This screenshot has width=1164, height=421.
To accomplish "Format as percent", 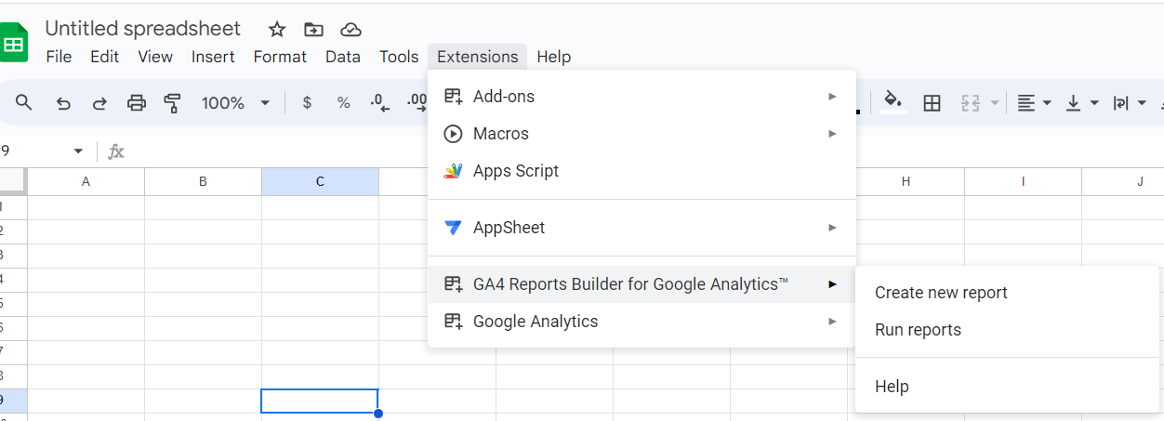I will [344, 103].
